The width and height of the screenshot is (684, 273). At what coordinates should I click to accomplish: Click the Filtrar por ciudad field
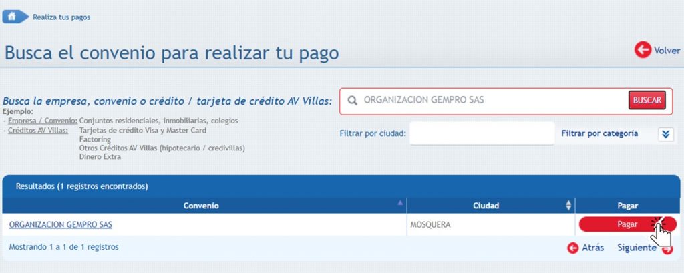482,133
